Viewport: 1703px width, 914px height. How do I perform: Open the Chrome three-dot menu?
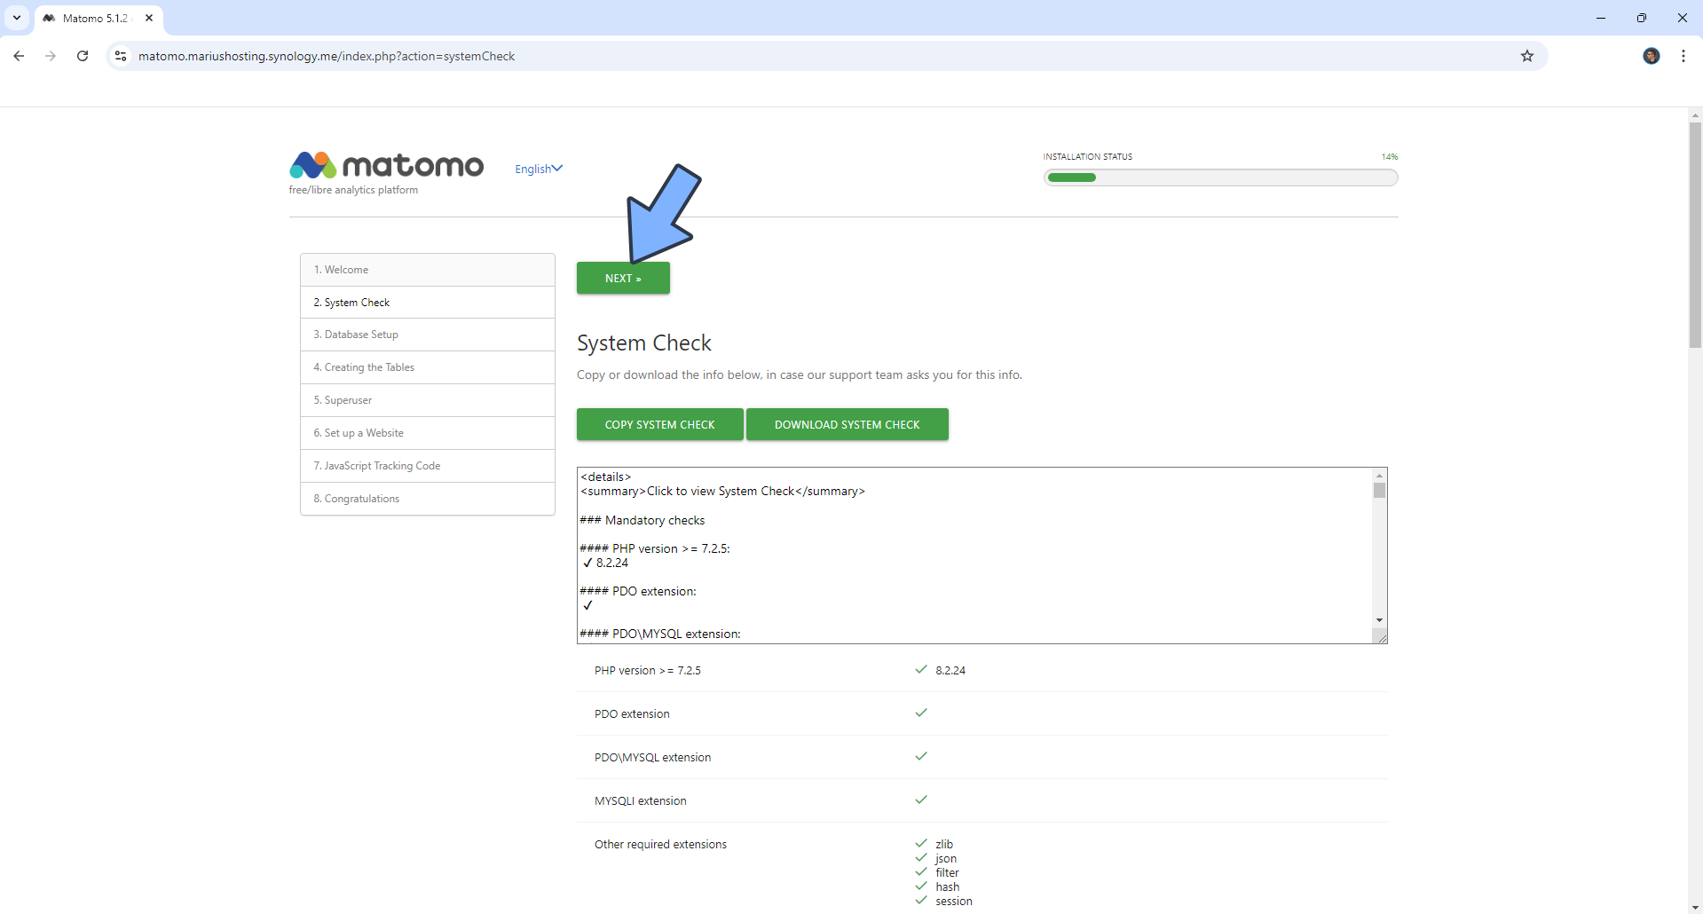coord(1683,56)
